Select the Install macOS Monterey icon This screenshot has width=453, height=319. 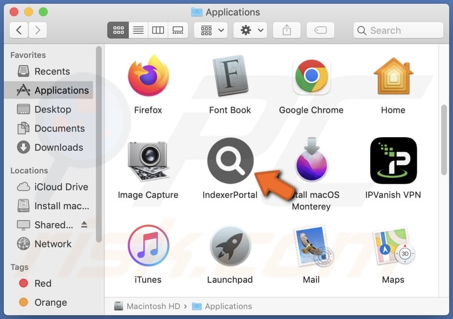click(311, 159)
